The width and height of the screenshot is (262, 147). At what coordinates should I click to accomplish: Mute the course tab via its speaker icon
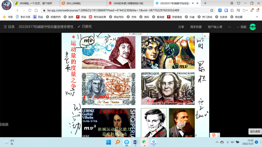[193, 3]
